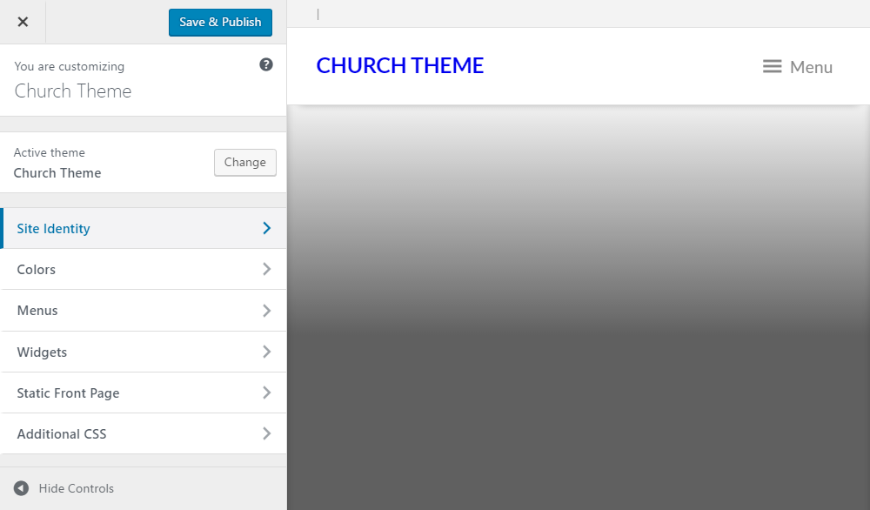Click the Menu label in preview header

click(x=811, y=67)
